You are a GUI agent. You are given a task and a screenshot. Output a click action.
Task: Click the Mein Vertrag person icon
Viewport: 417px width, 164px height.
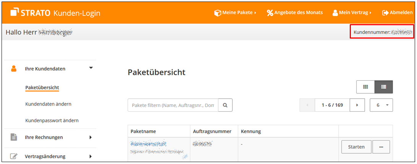point(335,13)
